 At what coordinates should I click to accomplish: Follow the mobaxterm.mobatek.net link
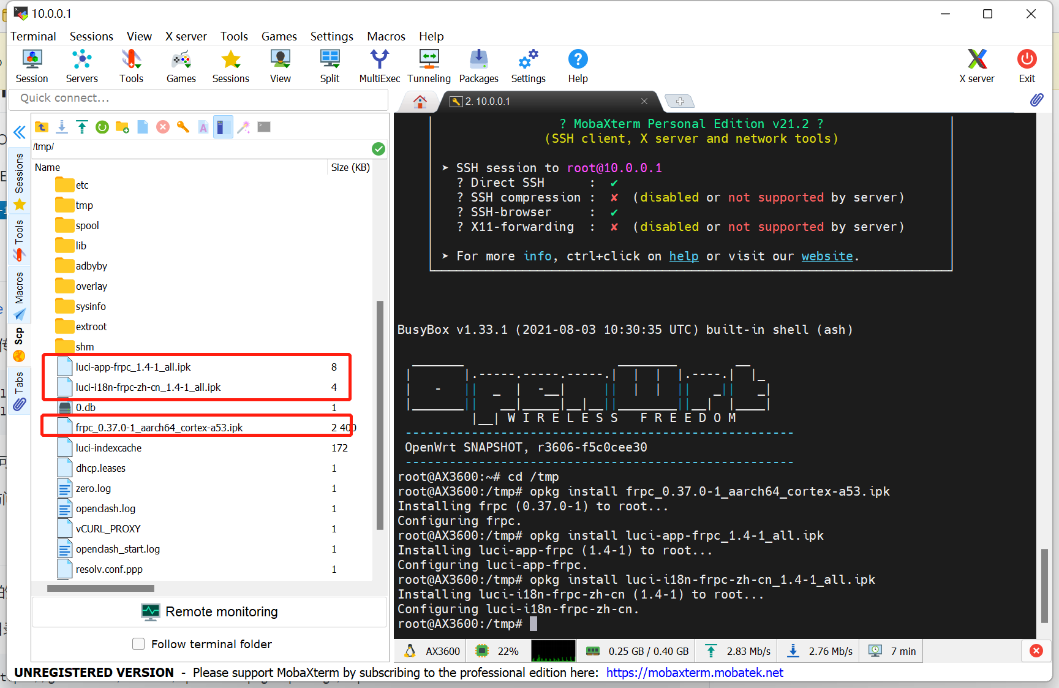(x=695, y=672)
